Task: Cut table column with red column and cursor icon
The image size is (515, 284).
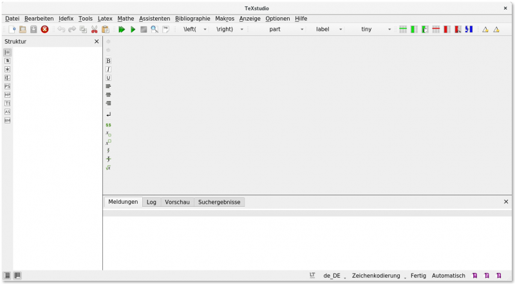Action: click(x=458, y=30)
